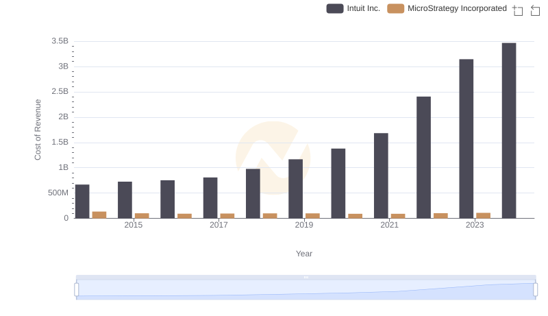
Task: Click the zoom reset restore icon
Action: point(535,10)
